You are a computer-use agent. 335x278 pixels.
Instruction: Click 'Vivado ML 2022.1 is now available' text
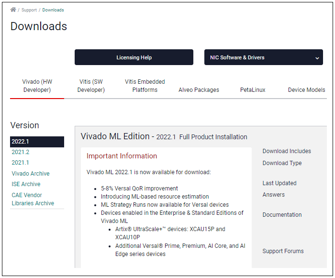coord(149,172)
